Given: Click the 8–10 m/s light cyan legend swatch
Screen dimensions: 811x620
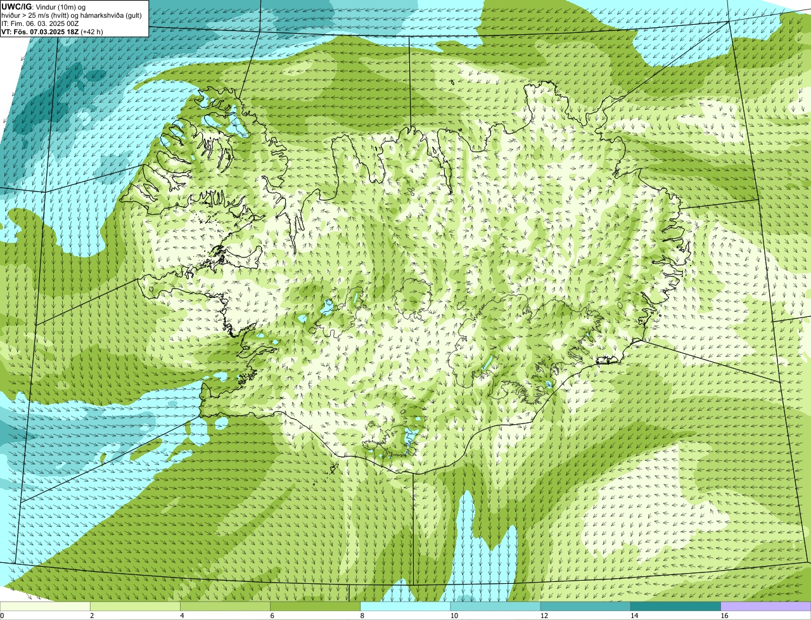Looking at the screenshot, I should pos(405,607).
